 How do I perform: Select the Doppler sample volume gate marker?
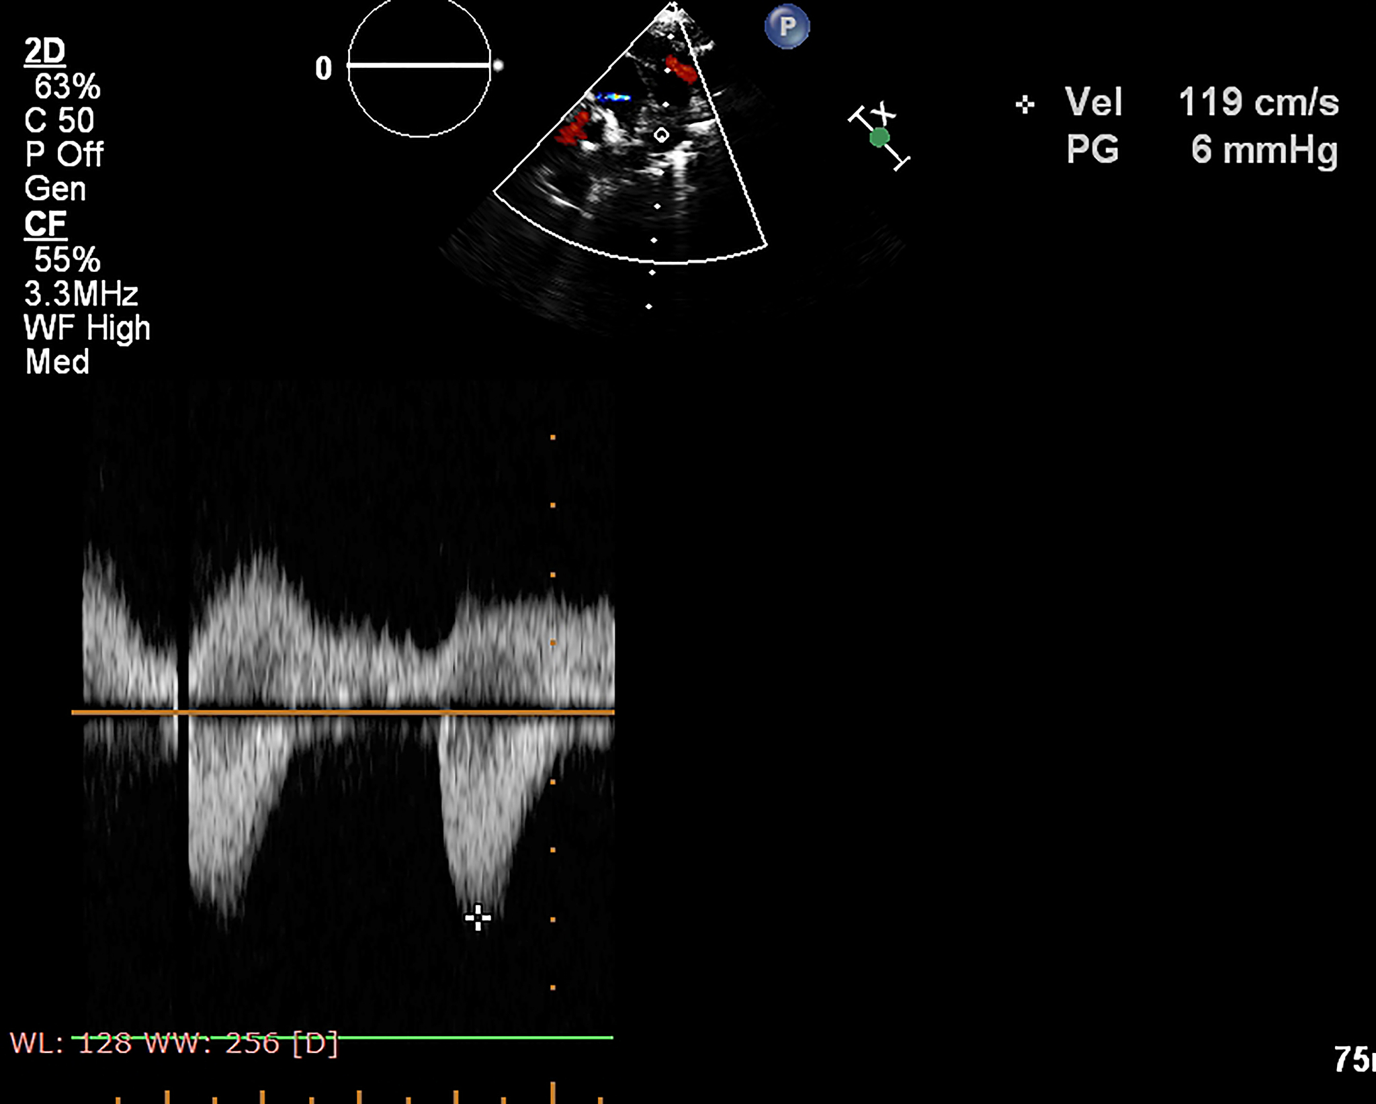(x=661, y=136)
